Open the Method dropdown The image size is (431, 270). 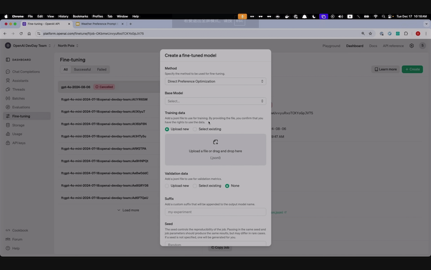215,81
